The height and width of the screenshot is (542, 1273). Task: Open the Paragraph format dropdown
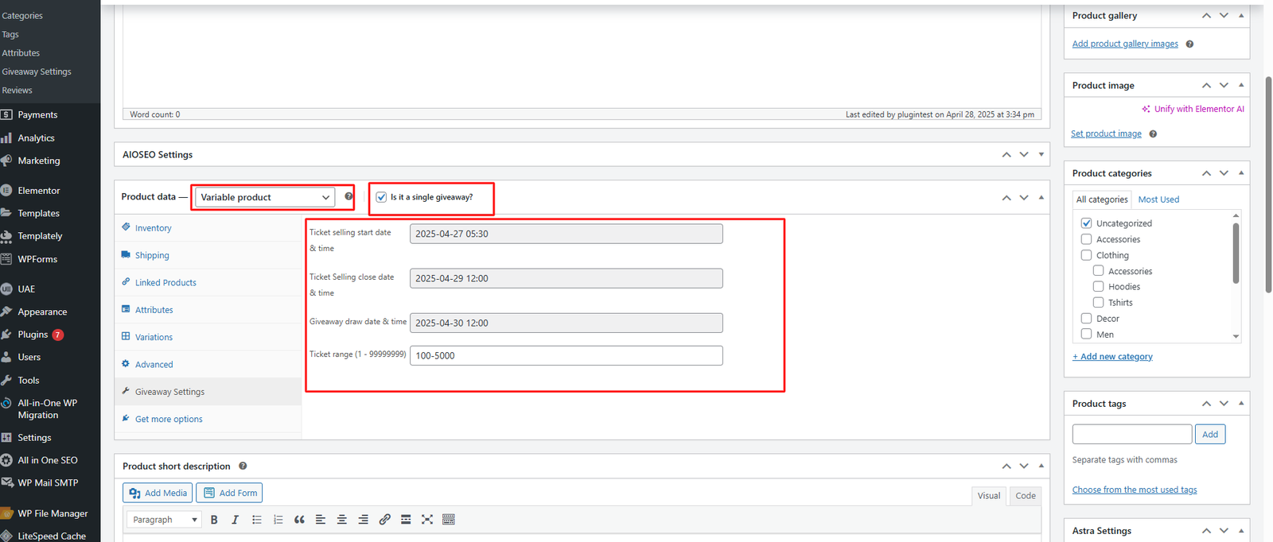[165, 520]
